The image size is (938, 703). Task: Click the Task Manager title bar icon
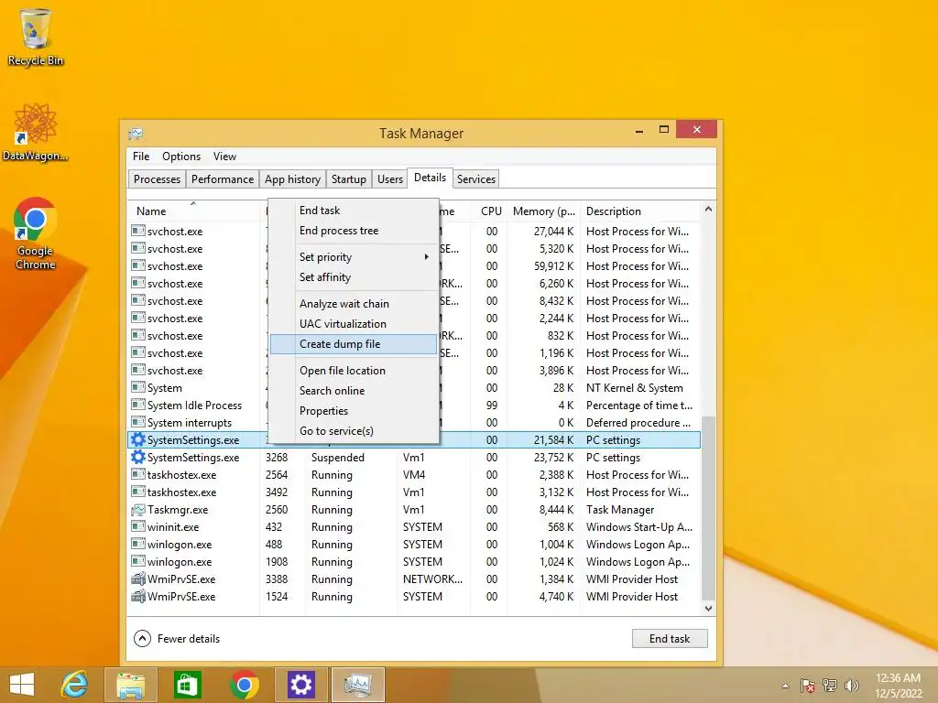[136, 134]
